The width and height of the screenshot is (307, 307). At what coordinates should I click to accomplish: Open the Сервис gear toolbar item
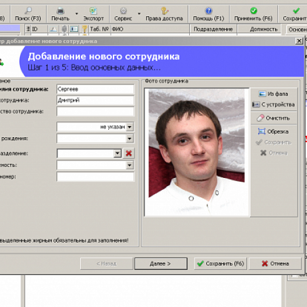(123, 14)
